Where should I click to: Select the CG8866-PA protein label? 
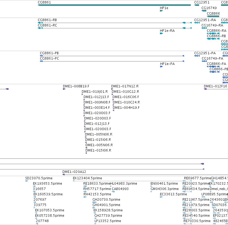point(216,64)
